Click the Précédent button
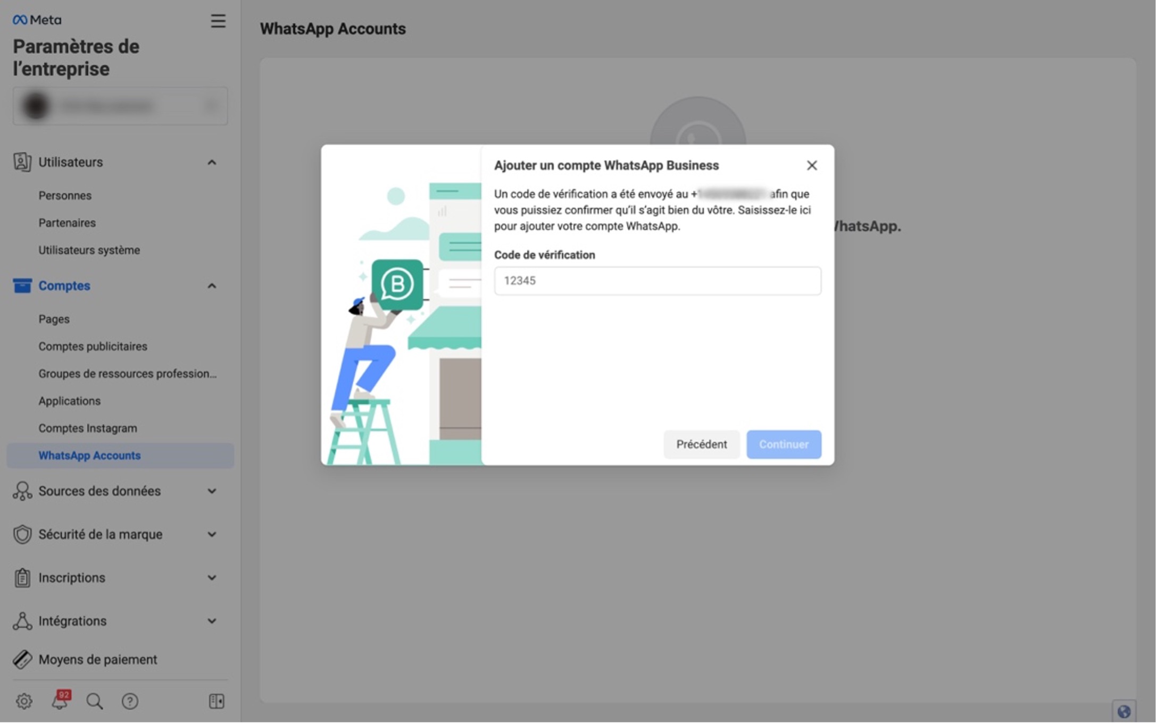The height and width of the screenshot is (724, 1157). (x=701, y=444)
